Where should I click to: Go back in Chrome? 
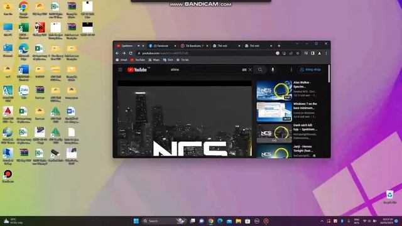click(117, 53)
